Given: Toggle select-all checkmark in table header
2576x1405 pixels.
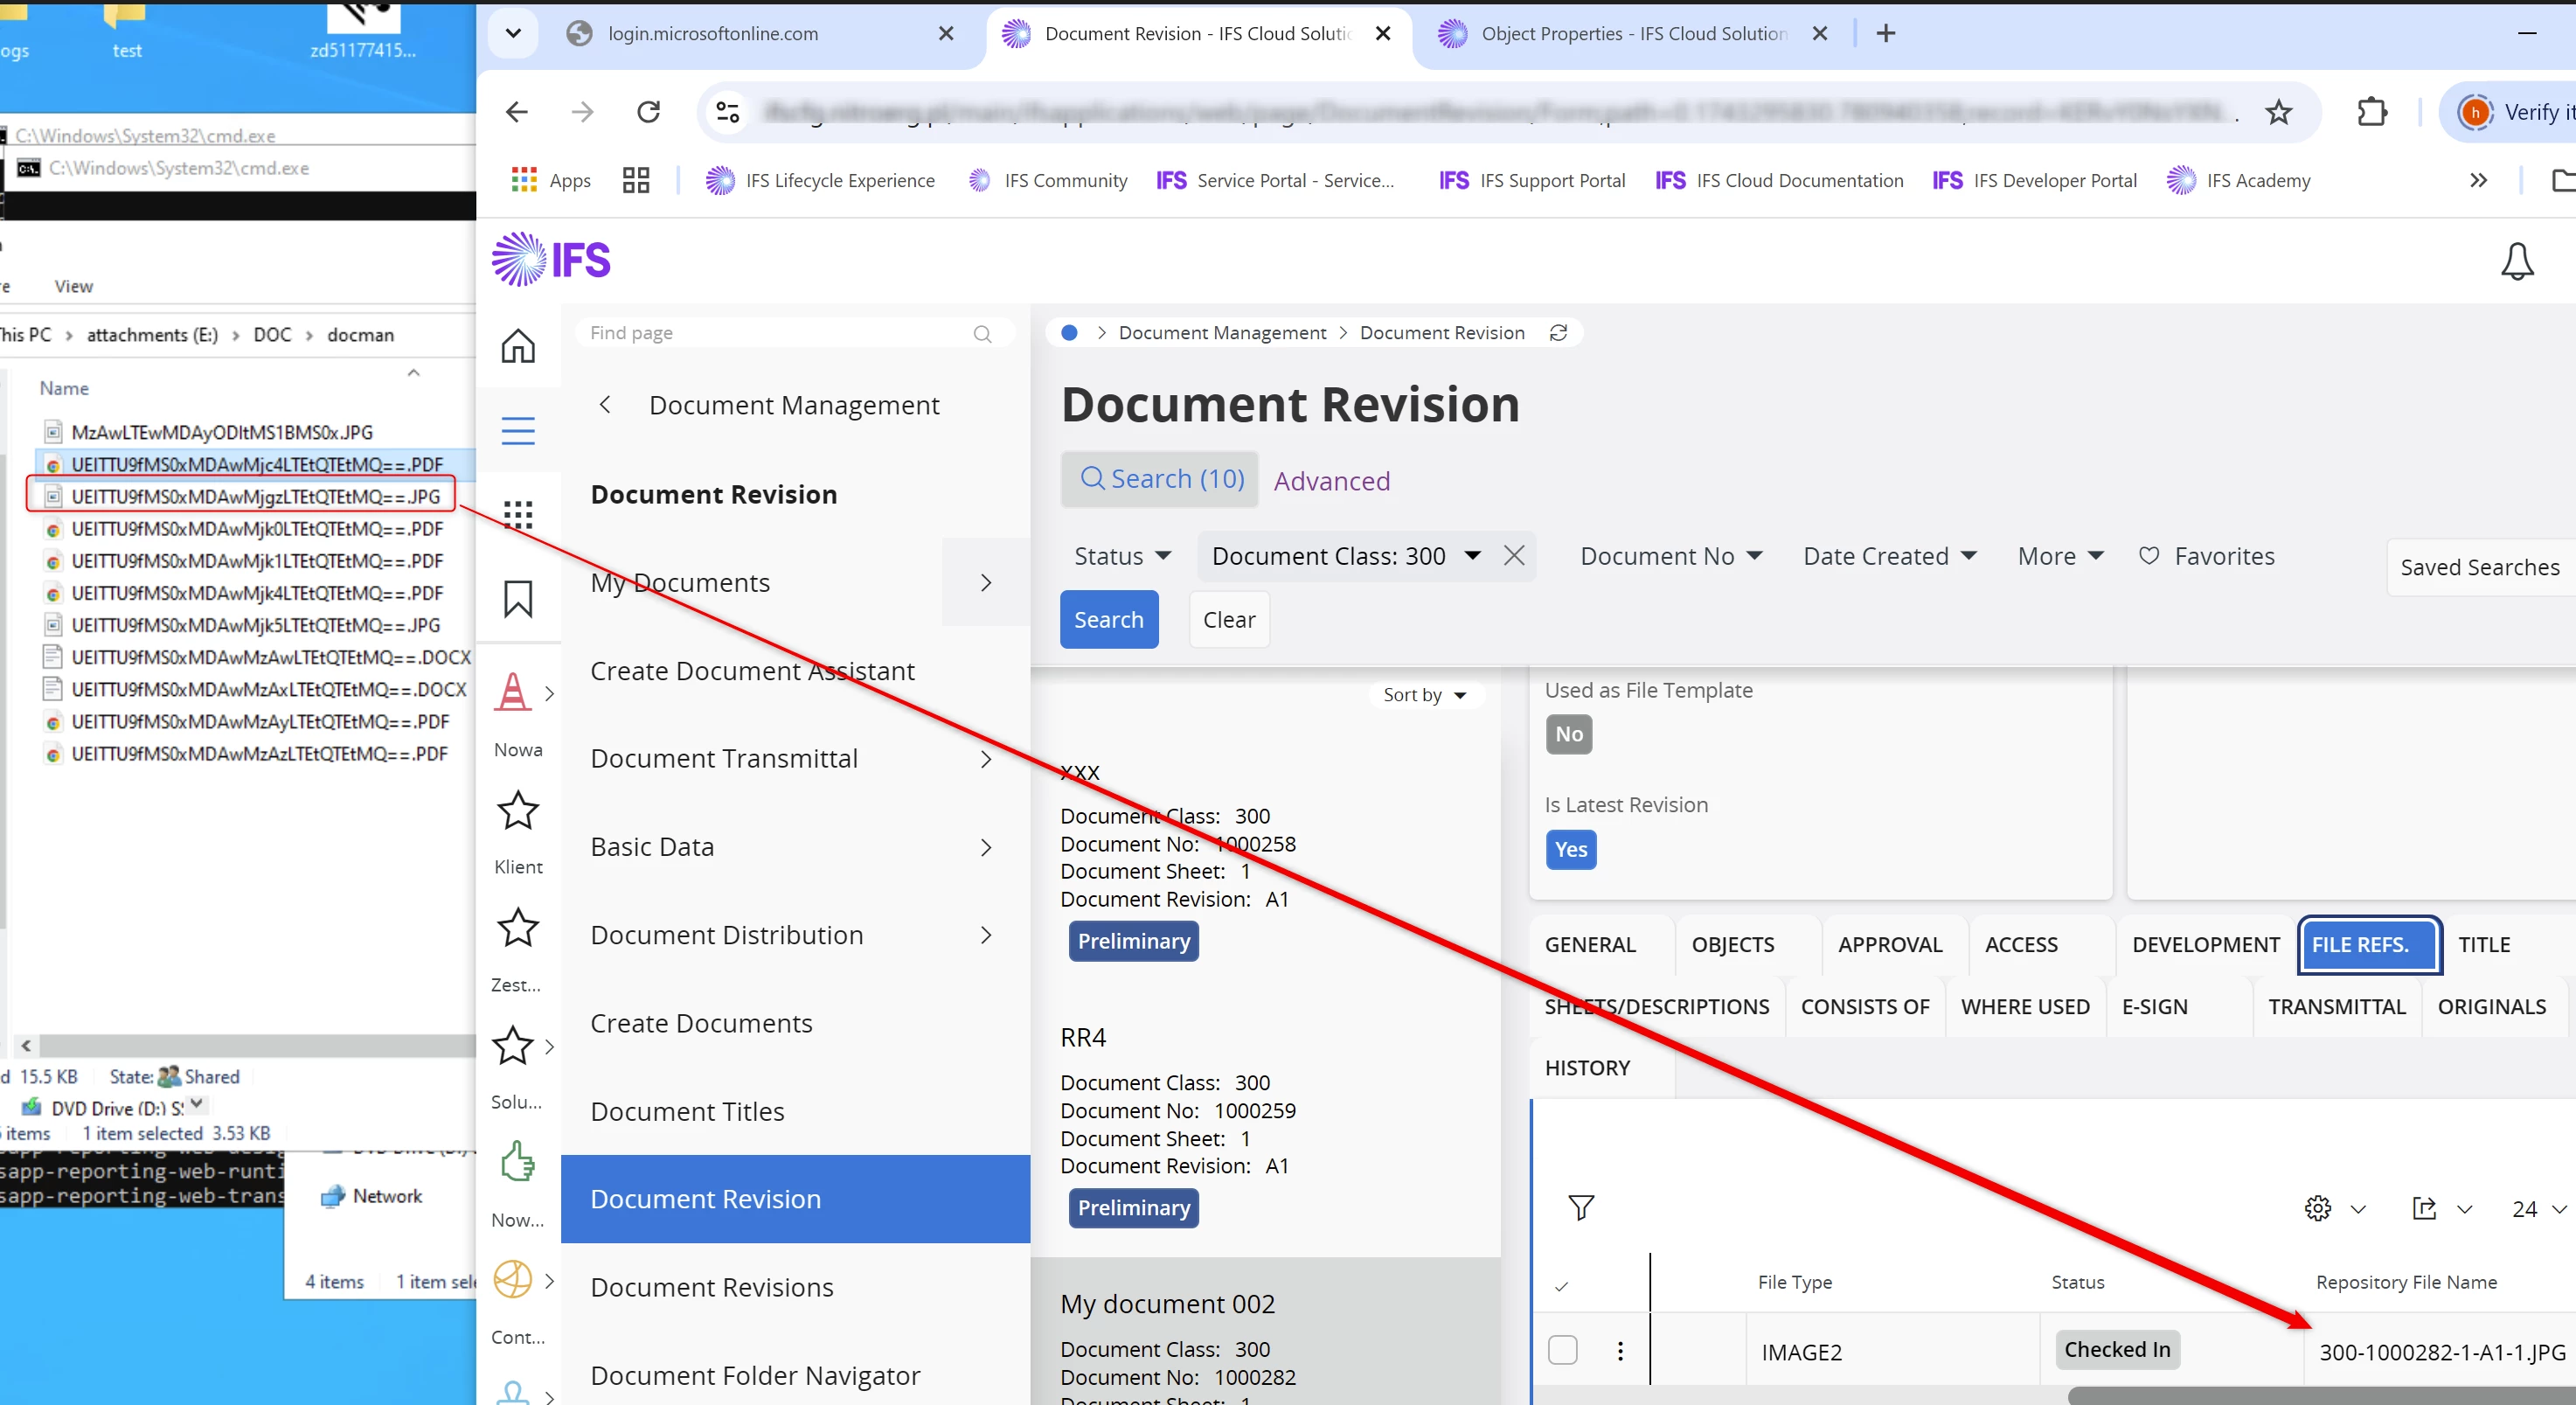Looking at the screenshot, I should (1561, 1286).
